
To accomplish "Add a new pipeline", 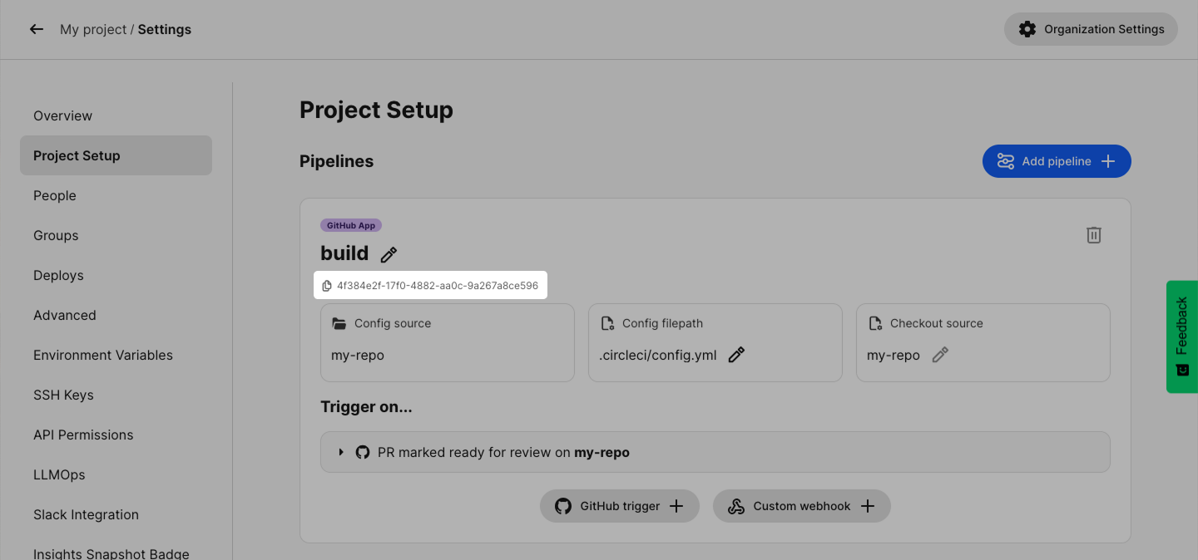I will tap(1056, 161).
